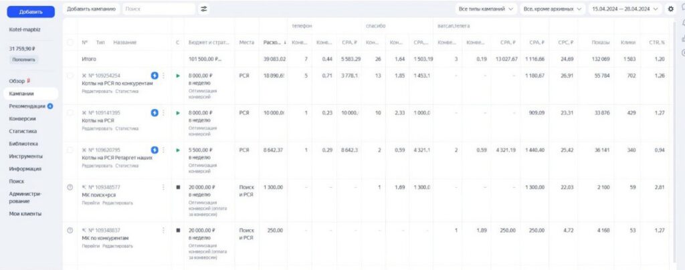The height and width of the screenshot is (270, 685).
Task: Click play status icon of Ретаргет наших campaign
Action: coord(178,150)
